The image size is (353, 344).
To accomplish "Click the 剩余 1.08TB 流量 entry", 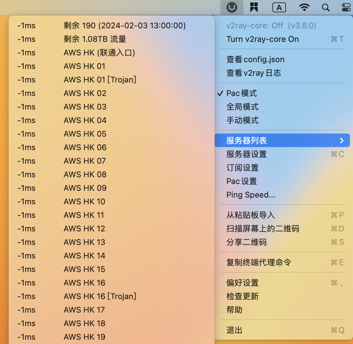I will click(x=112, y=39).
